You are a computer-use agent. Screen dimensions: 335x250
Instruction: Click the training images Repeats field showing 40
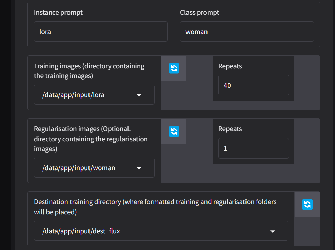(253, 85)
